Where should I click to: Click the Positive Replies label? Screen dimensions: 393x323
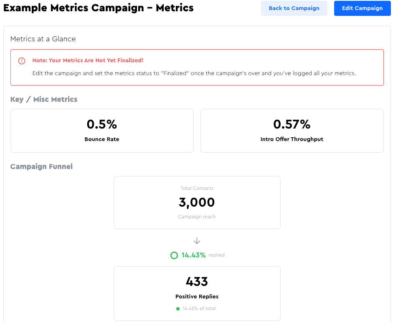coord(197,297)
